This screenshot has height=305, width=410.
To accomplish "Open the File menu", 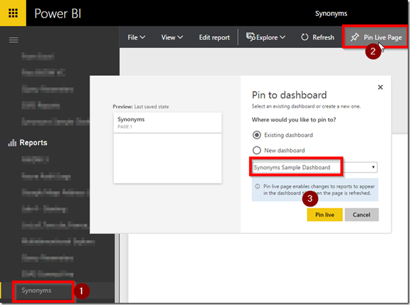I will point(136,38).
